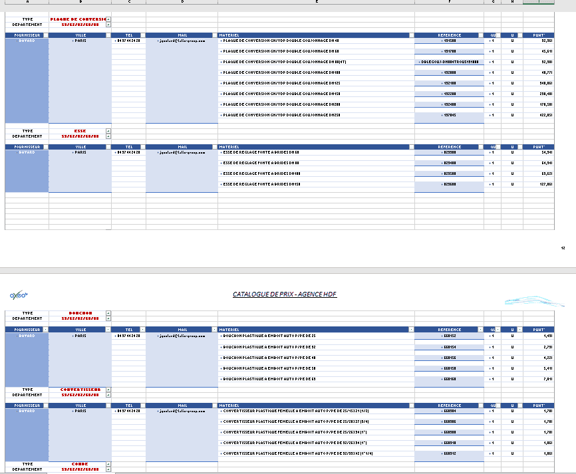Expand plus sign beside first CONVERTISSEUR PLASTIQUE FEMELLE row
The image size is (576, 474).
click(x=221, y=412)
